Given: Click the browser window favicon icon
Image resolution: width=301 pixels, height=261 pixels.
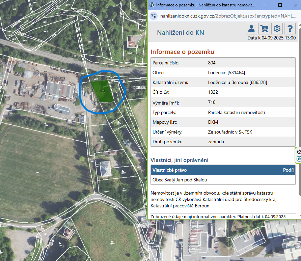Looking at the screenshot, I should pos(152,5).
